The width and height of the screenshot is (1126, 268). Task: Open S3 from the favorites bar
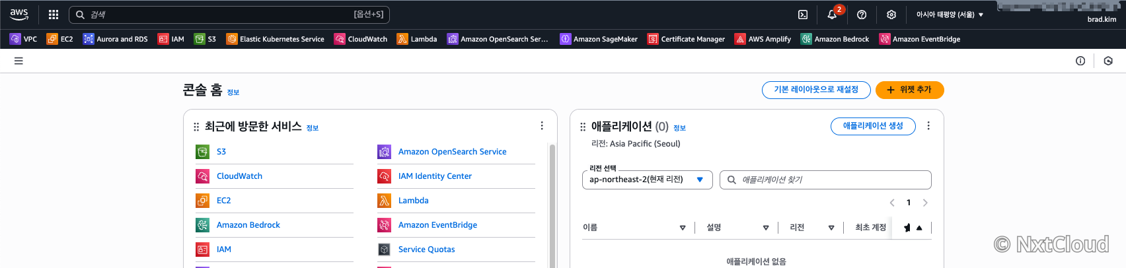click(205, 39)
